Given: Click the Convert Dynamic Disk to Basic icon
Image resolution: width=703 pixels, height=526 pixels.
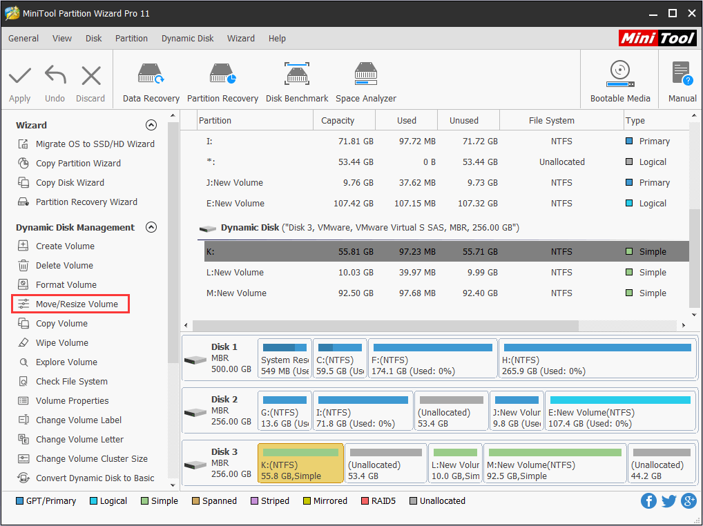Looking at the screenshot, I should coord(23,478).
